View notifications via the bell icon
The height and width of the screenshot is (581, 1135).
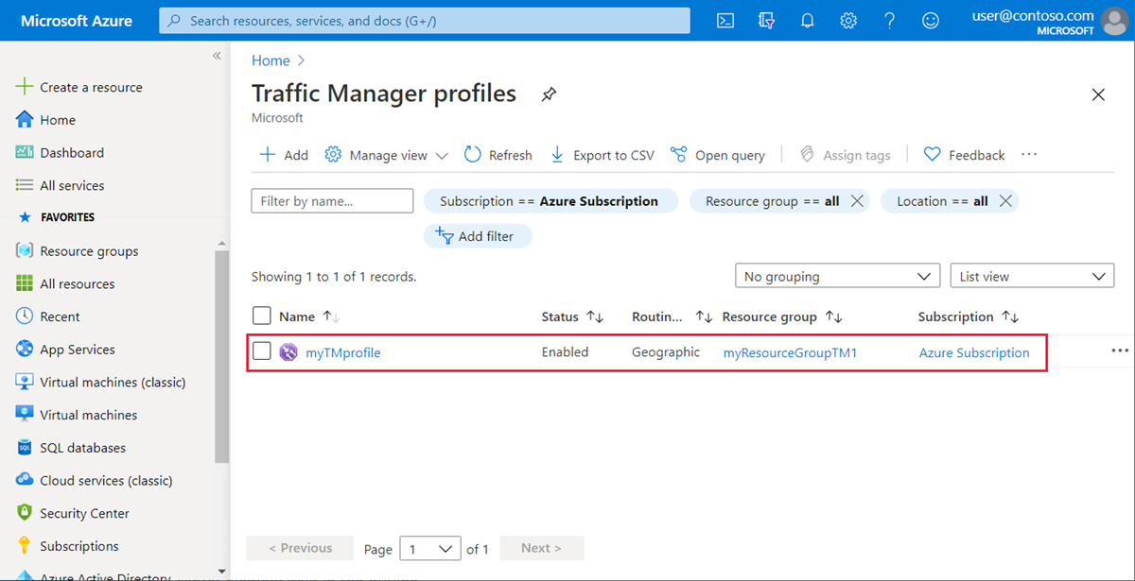[807, 20]
